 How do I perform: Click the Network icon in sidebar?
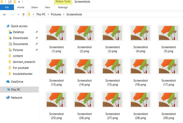tap(8, 97)
